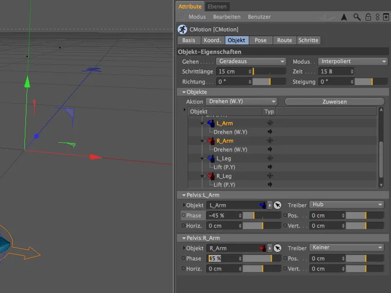Click the mode lock dots icon beside the padlock
This screenshot has height=293, width=391.
[x=377, y=17]
